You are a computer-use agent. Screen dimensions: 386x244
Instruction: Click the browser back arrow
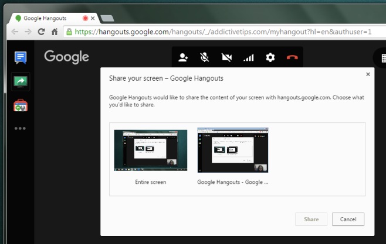(15, 32)
